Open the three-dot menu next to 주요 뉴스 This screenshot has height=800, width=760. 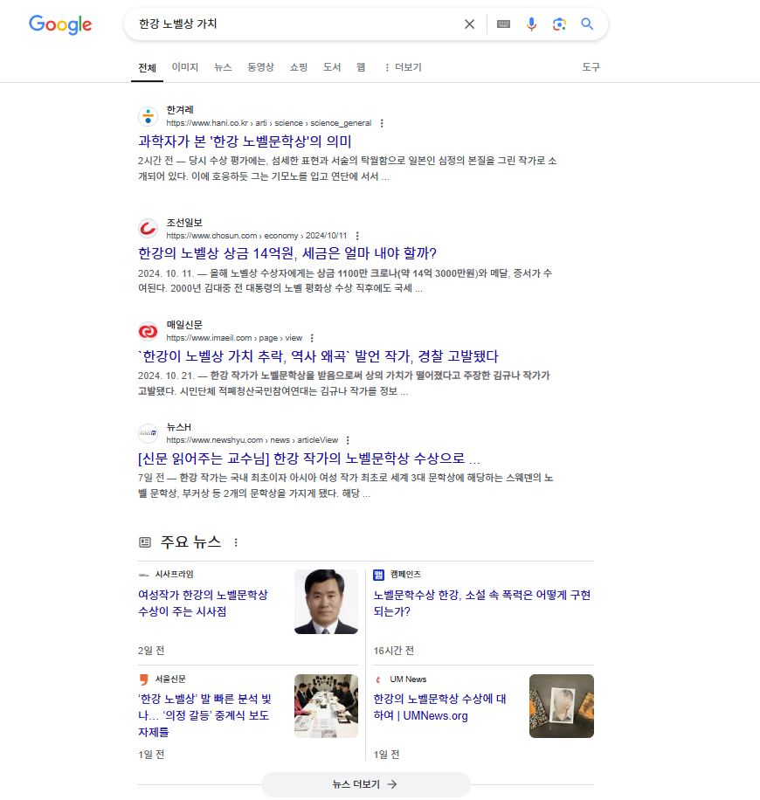(236, 542)
